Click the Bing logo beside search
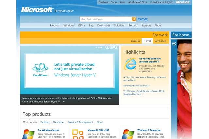The width and height of the screenshot is (209, 139). point(142,19)
